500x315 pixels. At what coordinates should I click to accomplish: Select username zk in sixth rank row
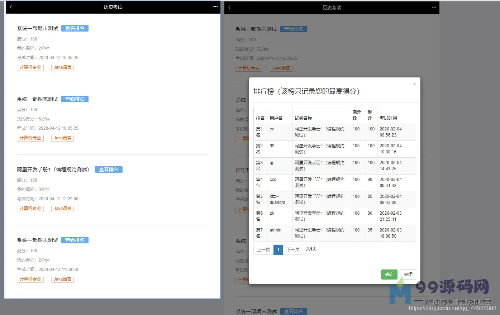(272, 213)
